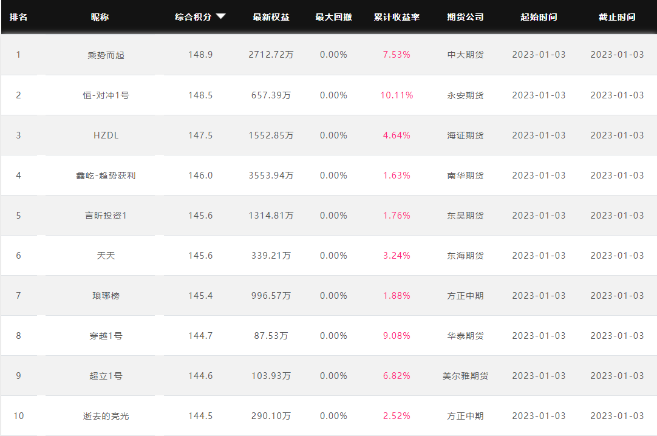
Task: Select score value 146.0
Action: pos(200,175)
